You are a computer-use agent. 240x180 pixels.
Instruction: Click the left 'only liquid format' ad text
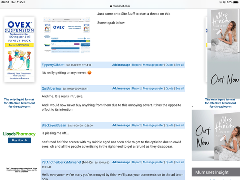[x=20, y=103]
